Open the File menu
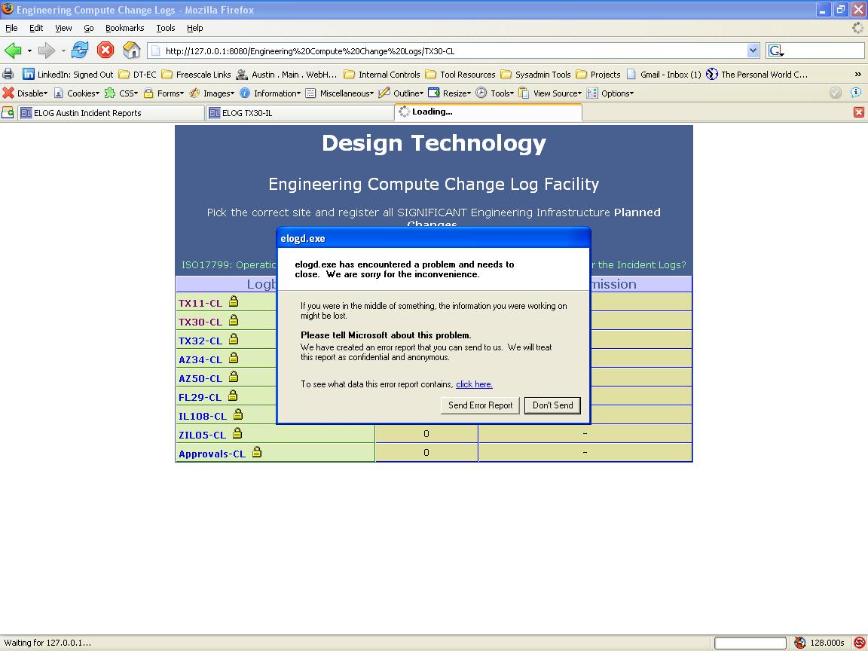Viewport: 868px width, 651px height. coord(11,28)
